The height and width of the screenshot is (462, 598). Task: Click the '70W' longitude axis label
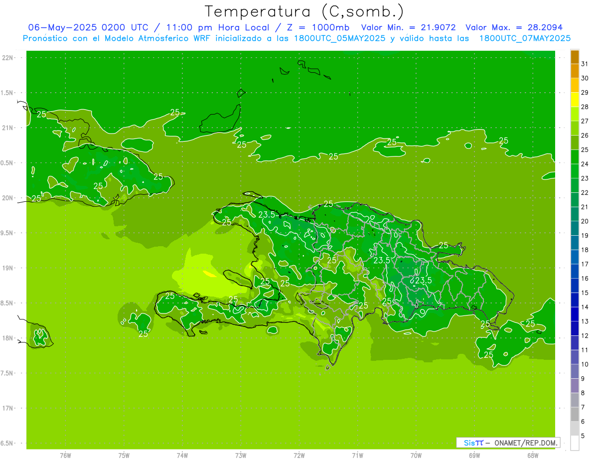pyautogui.click(x=416, y=455)
